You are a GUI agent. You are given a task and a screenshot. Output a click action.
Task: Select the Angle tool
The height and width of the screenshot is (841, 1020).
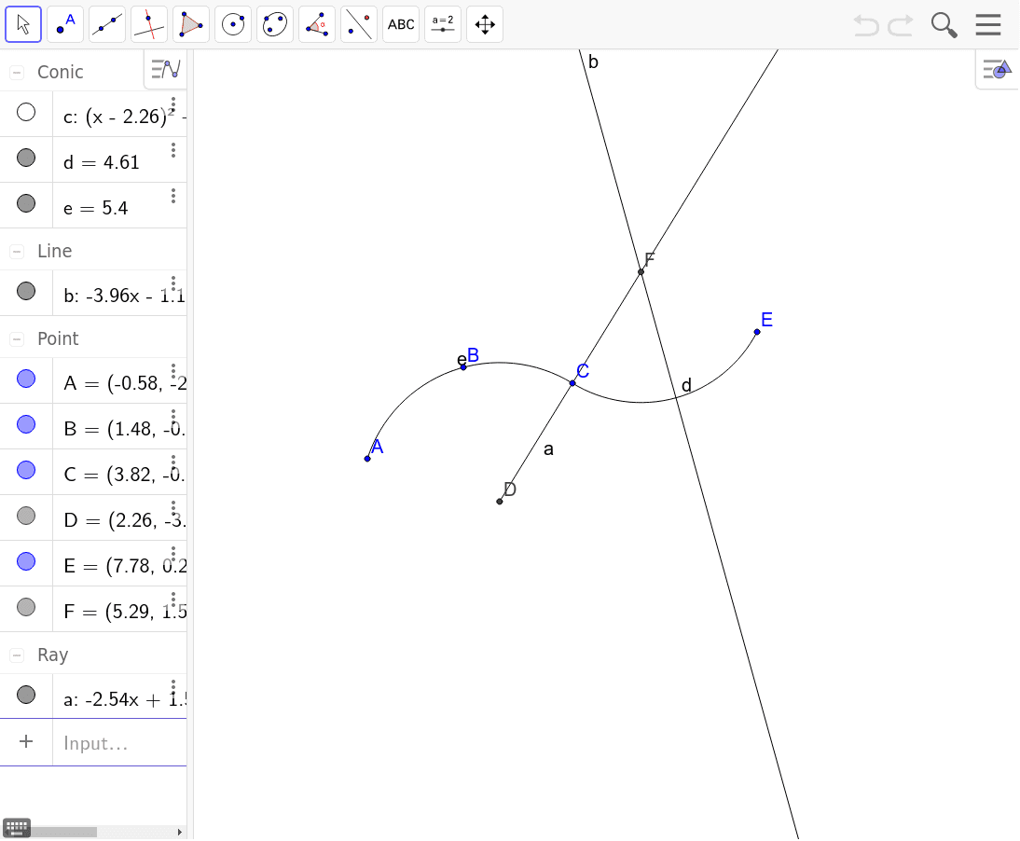click(317, 25)
